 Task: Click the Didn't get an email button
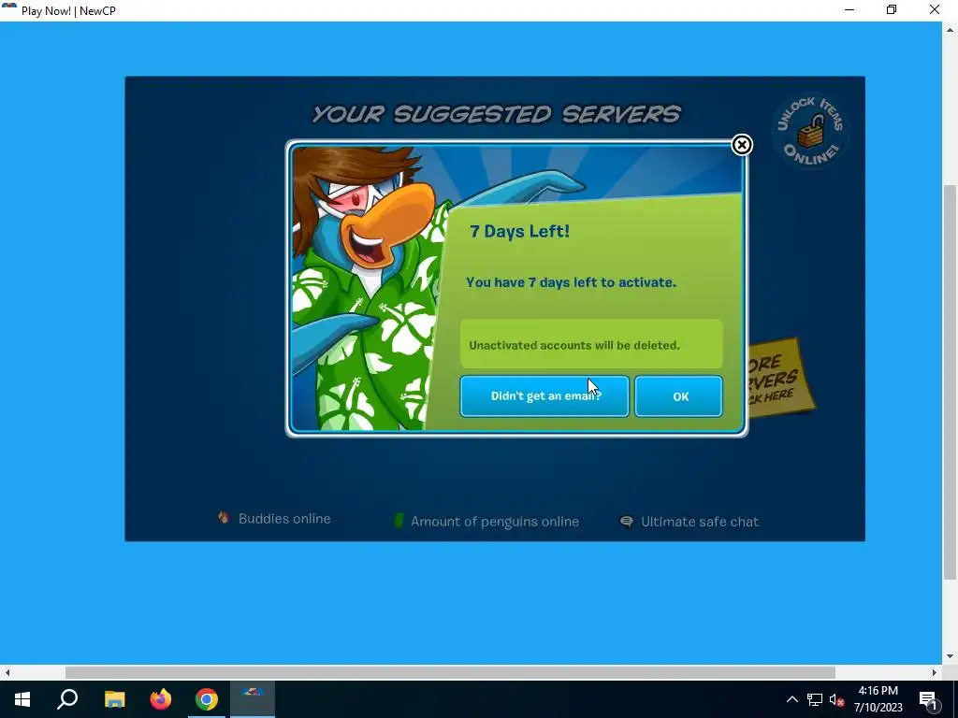(x=544, y=396)
